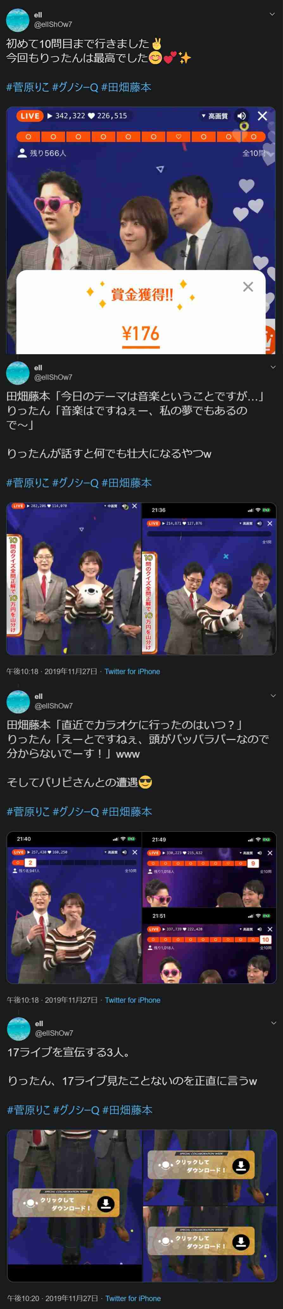
Task: Open ell's avatar on the カラオケ tweet
Action: 18,702
